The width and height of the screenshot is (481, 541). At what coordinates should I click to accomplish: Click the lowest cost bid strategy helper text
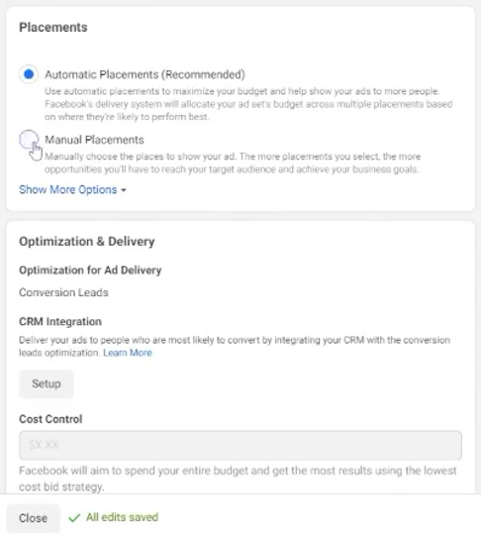point(238,479)
